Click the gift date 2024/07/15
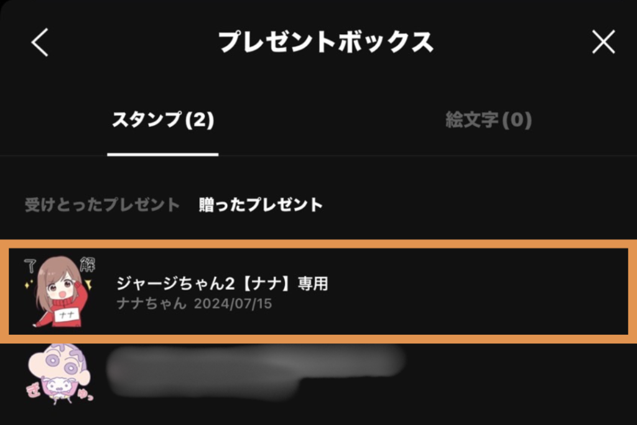Screen dimensions: 637x425 233,304
